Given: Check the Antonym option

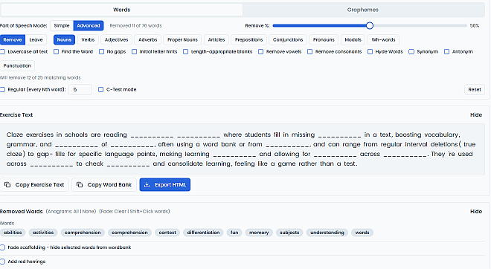Looking at the screenshot, I should 447,51.
